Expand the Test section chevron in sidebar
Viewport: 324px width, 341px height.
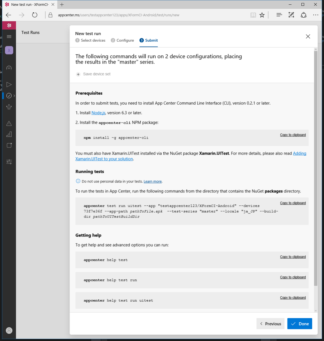point(14,96)
